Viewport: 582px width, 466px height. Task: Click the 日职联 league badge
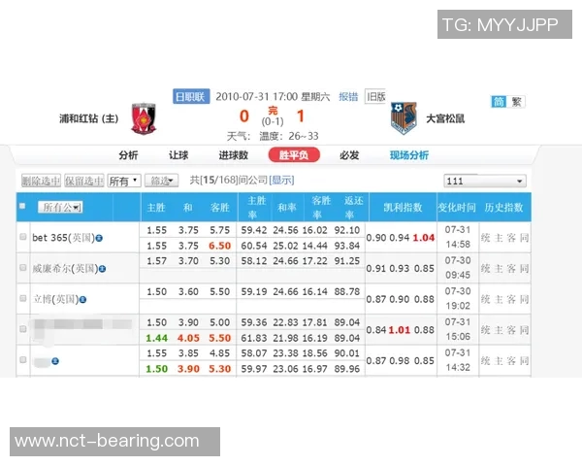190,96
